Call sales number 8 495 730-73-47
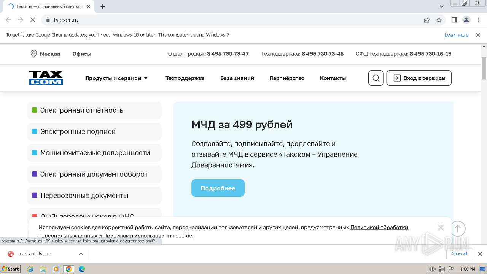 [228, 54]
